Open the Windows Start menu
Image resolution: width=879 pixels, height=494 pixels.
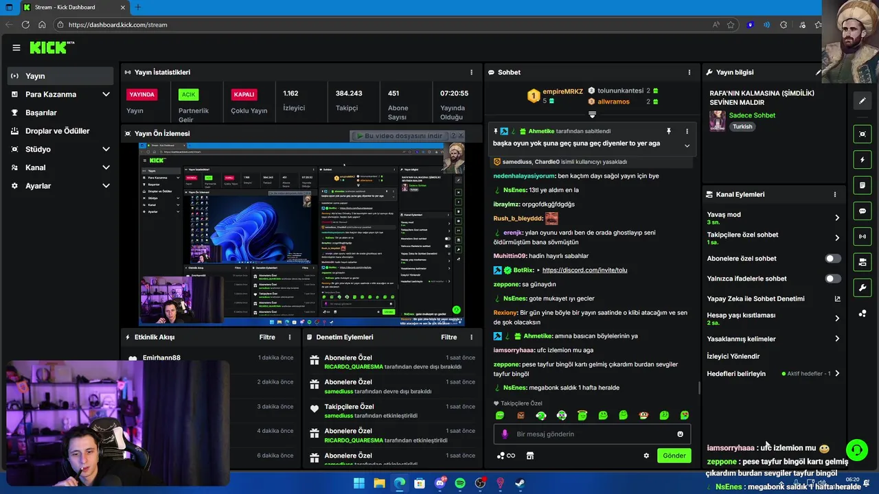359,483
